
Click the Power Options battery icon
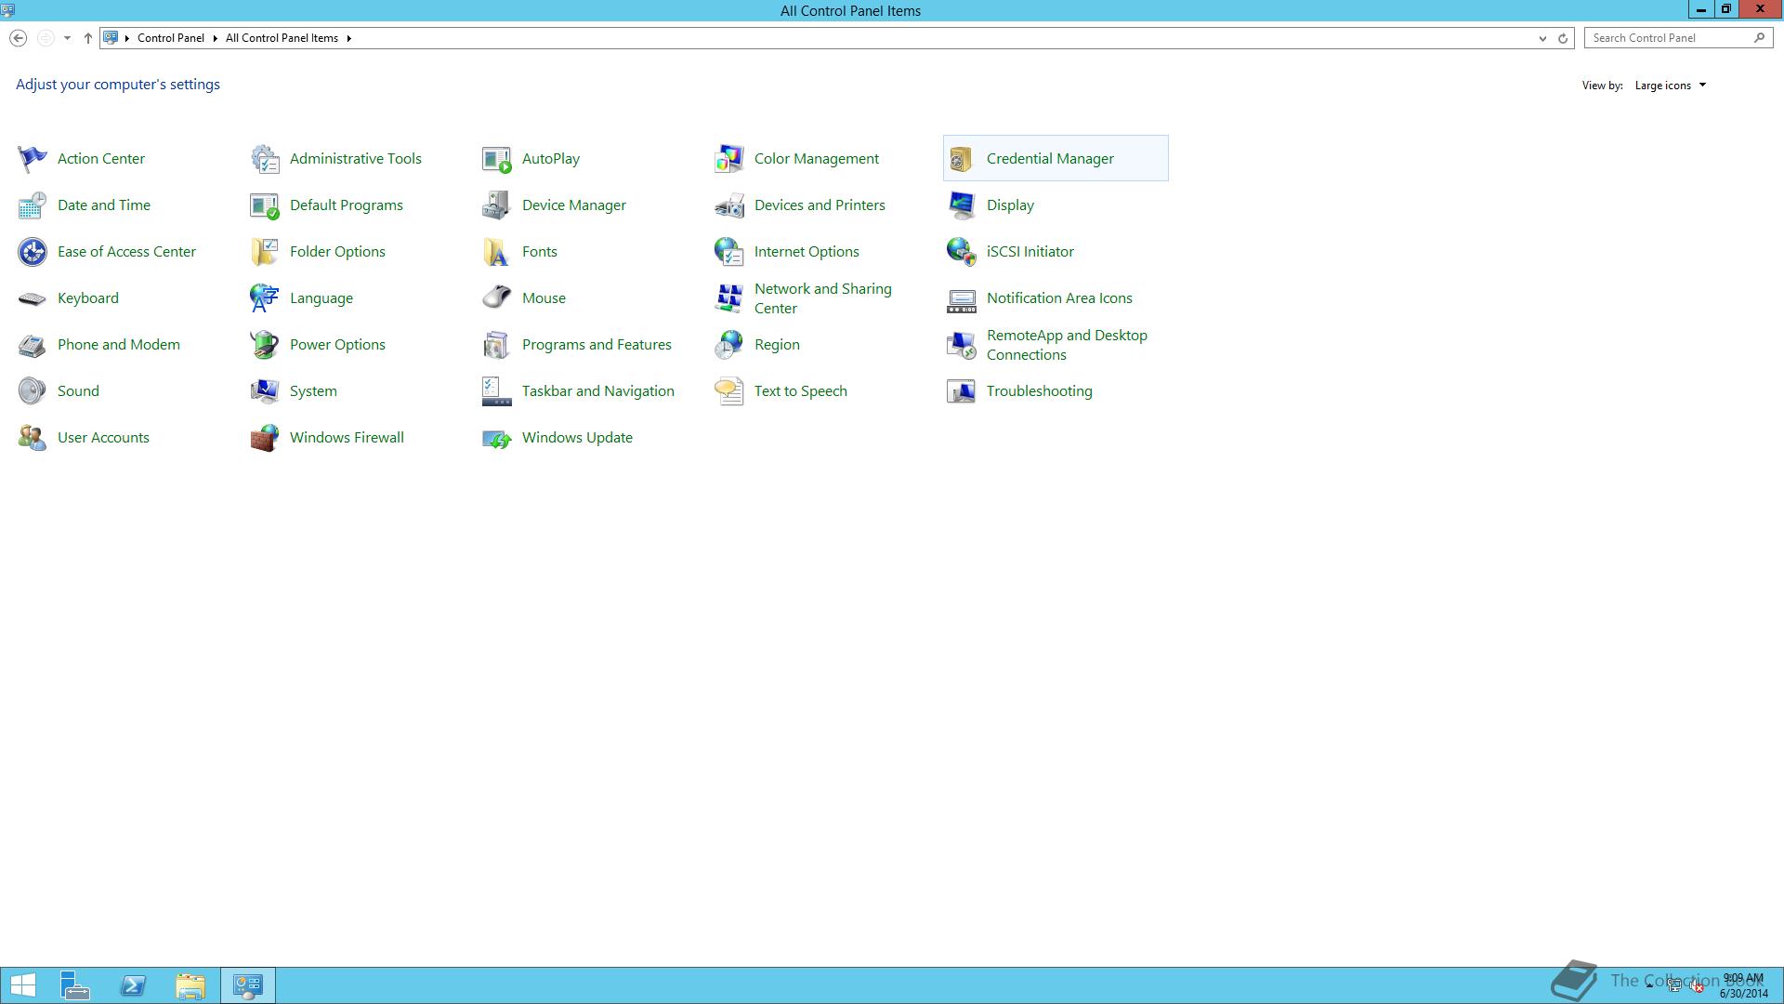264,345
